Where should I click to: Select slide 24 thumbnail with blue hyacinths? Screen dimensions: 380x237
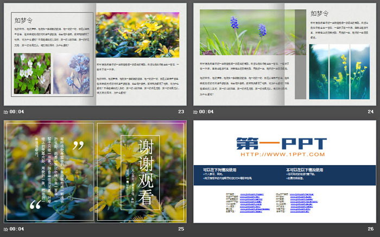tap(284, 54)
